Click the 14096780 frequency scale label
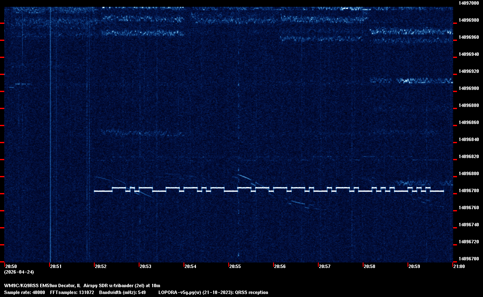This screenshot has height=297, width=483. [x=468, y=190]
